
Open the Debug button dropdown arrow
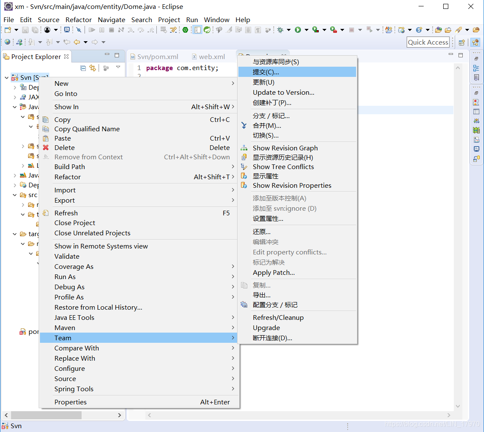coord(289,30)
